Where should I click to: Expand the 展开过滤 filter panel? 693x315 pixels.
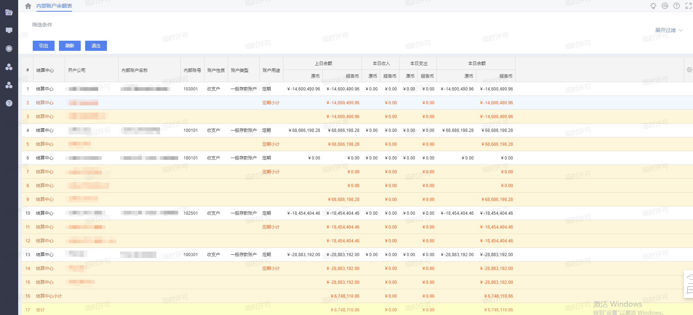coord(669,30)
